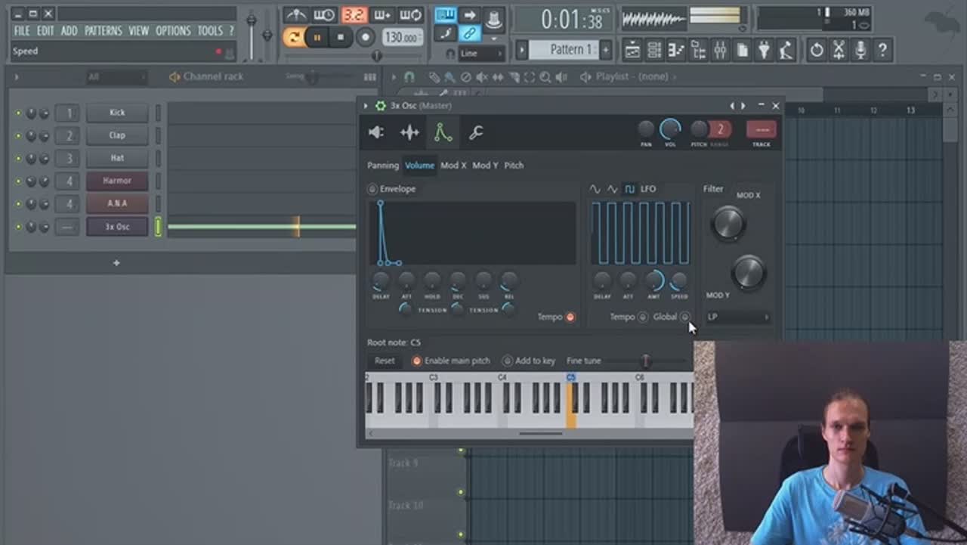Click the record button in transport
967x545 pixels.
coord(366,37)
